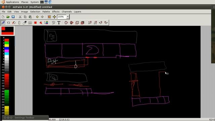Click the 100% zoom input field
215x121 pixels.
[x=62, y=17]
